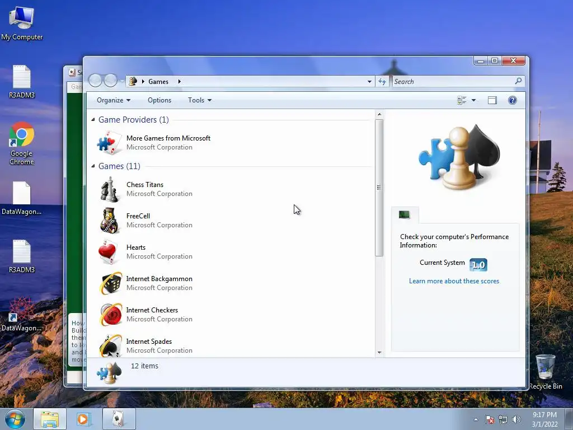
Task: Click the 1.0 performance score badge
Action: [478, 264]
